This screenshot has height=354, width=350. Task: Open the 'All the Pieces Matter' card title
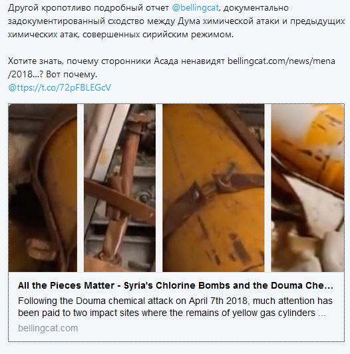[x=176, y=285]
